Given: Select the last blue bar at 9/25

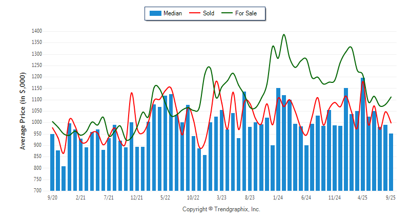Looking at the screenshot, I should (391, 162).
